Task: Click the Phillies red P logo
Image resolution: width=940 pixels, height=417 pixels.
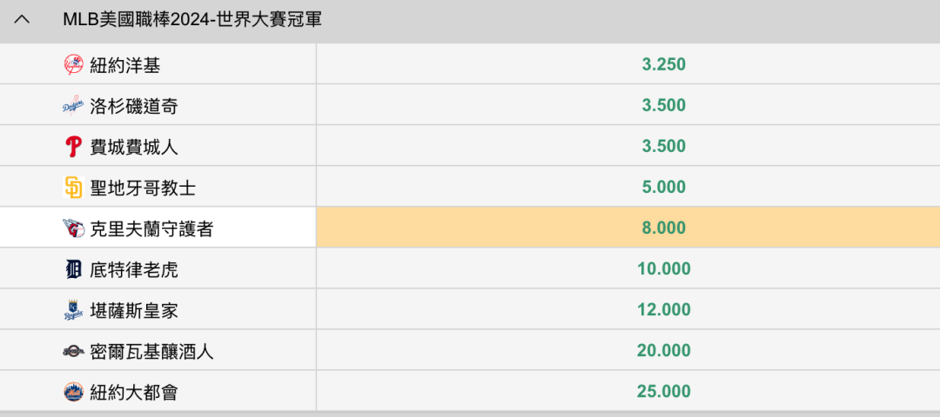Action: pos(73,147)
